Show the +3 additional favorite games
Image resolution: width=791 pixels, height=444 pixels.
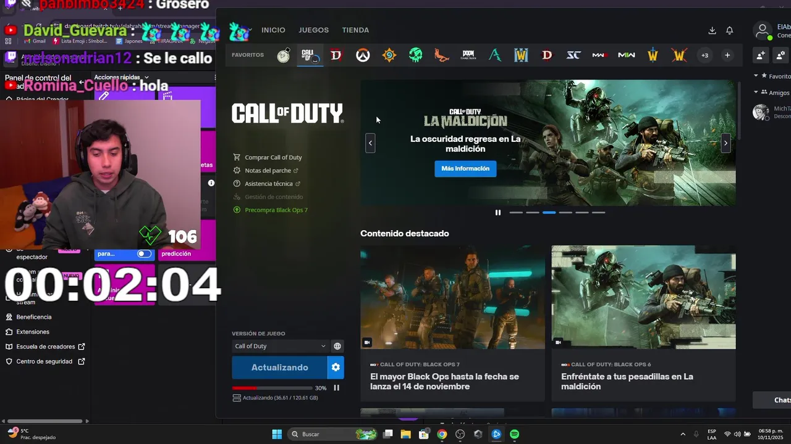click(704, 55)
